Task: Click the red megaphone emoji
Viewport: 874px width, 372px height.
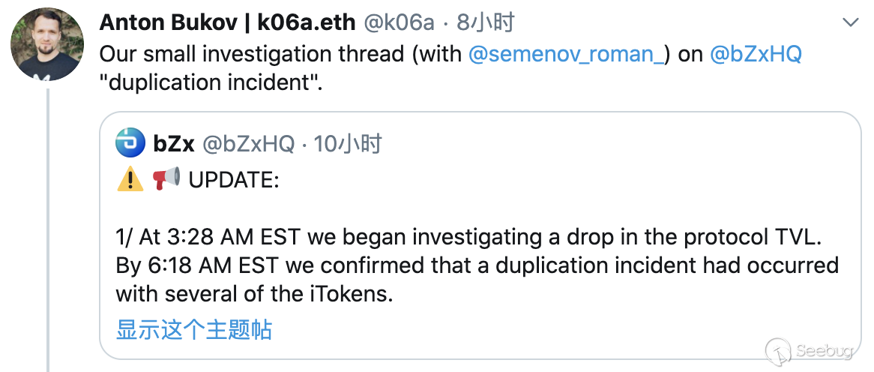Action: tap(166, 179)
